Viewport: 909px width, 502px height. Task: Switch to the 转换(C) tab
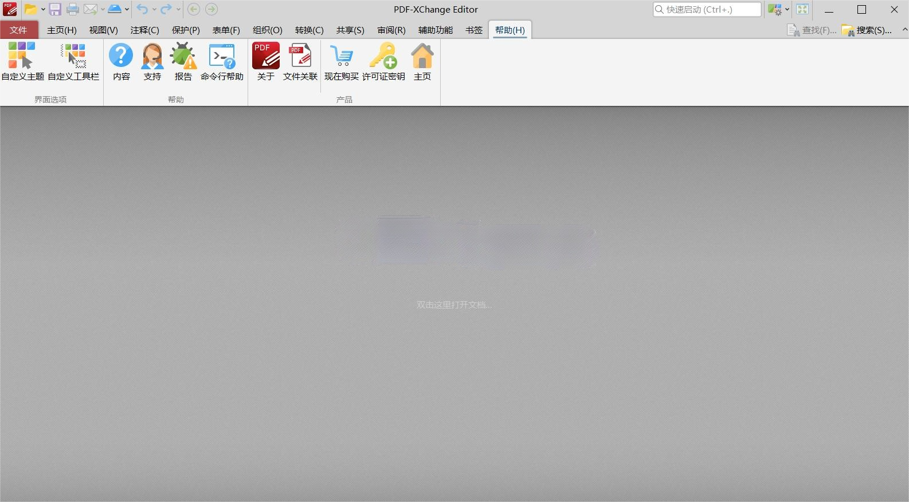click(x=309, y=30)
